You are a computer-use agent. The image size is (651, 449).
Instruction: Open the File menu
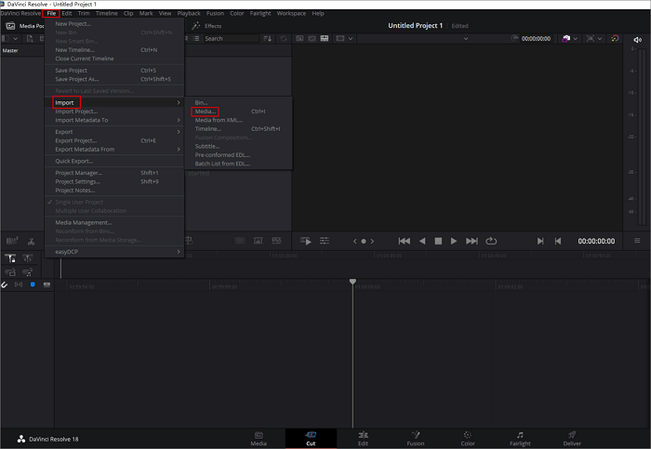51,13
